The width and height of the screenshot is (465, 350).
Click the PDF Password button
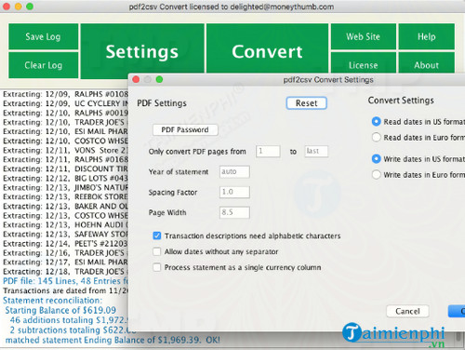[185, 129]
